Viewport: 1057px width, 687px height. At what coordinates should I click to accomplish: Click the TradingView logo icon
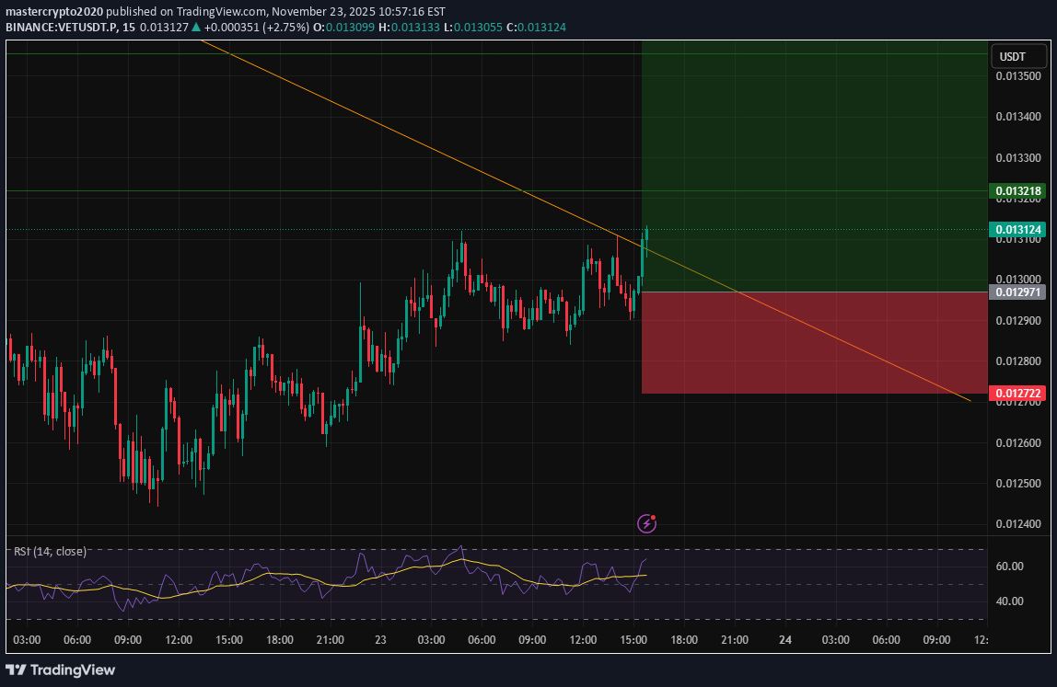[x=18, y=670]
